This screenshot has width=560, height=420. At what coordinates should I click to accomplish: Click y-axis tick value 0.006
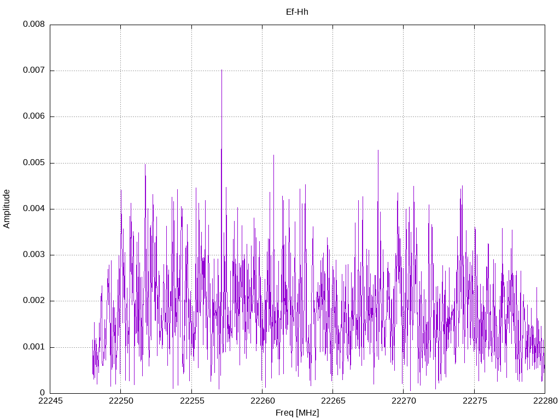tap(34, 116)
